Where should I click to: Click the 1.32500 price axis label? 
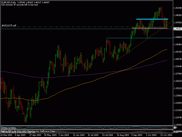[178, 103]
